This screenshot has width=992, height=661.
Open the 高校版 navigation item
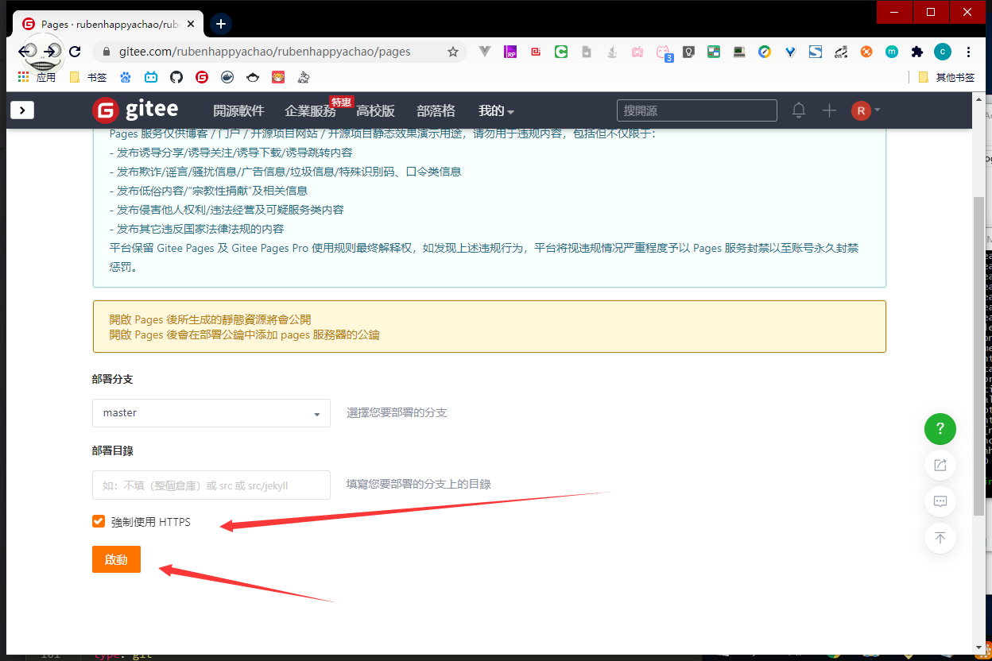point(375,111)
